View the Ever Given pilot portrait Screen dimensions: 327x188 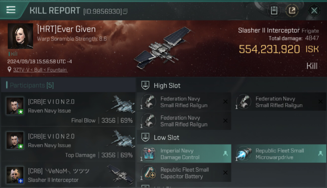pyautogui.click(x=20, y=36)
